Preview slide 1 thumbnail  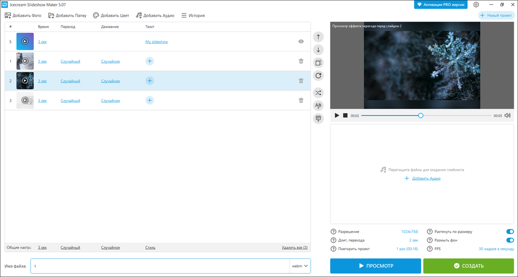click(25, 61)
